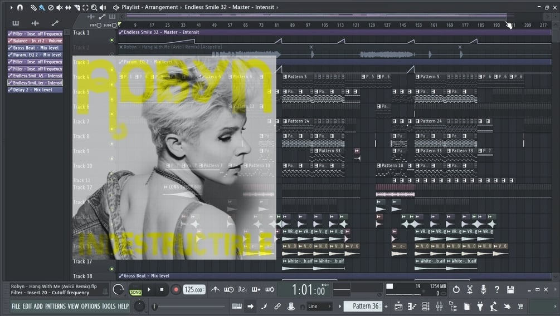
Task: Select the Paint brush tool
Action: pyautogui.click(x=42, y=7)
